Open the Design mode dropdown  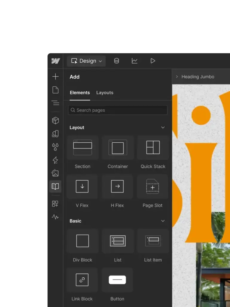coord(86,61)
